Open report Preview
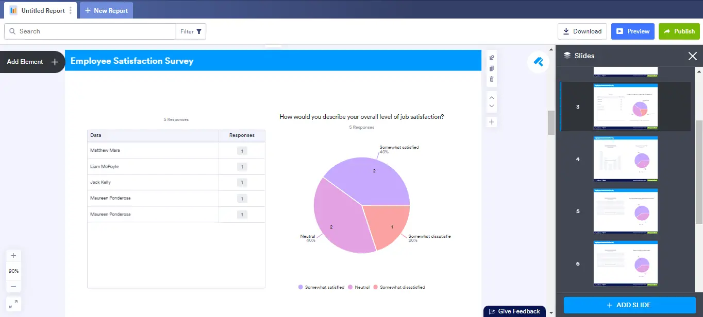The image size is (703, 317). [x=633, y=31]
